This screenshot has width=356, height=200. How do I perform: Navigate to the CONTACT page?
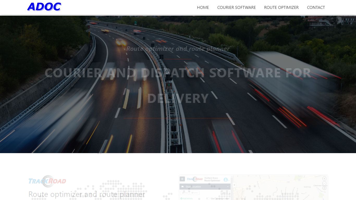tap(316, 7)
